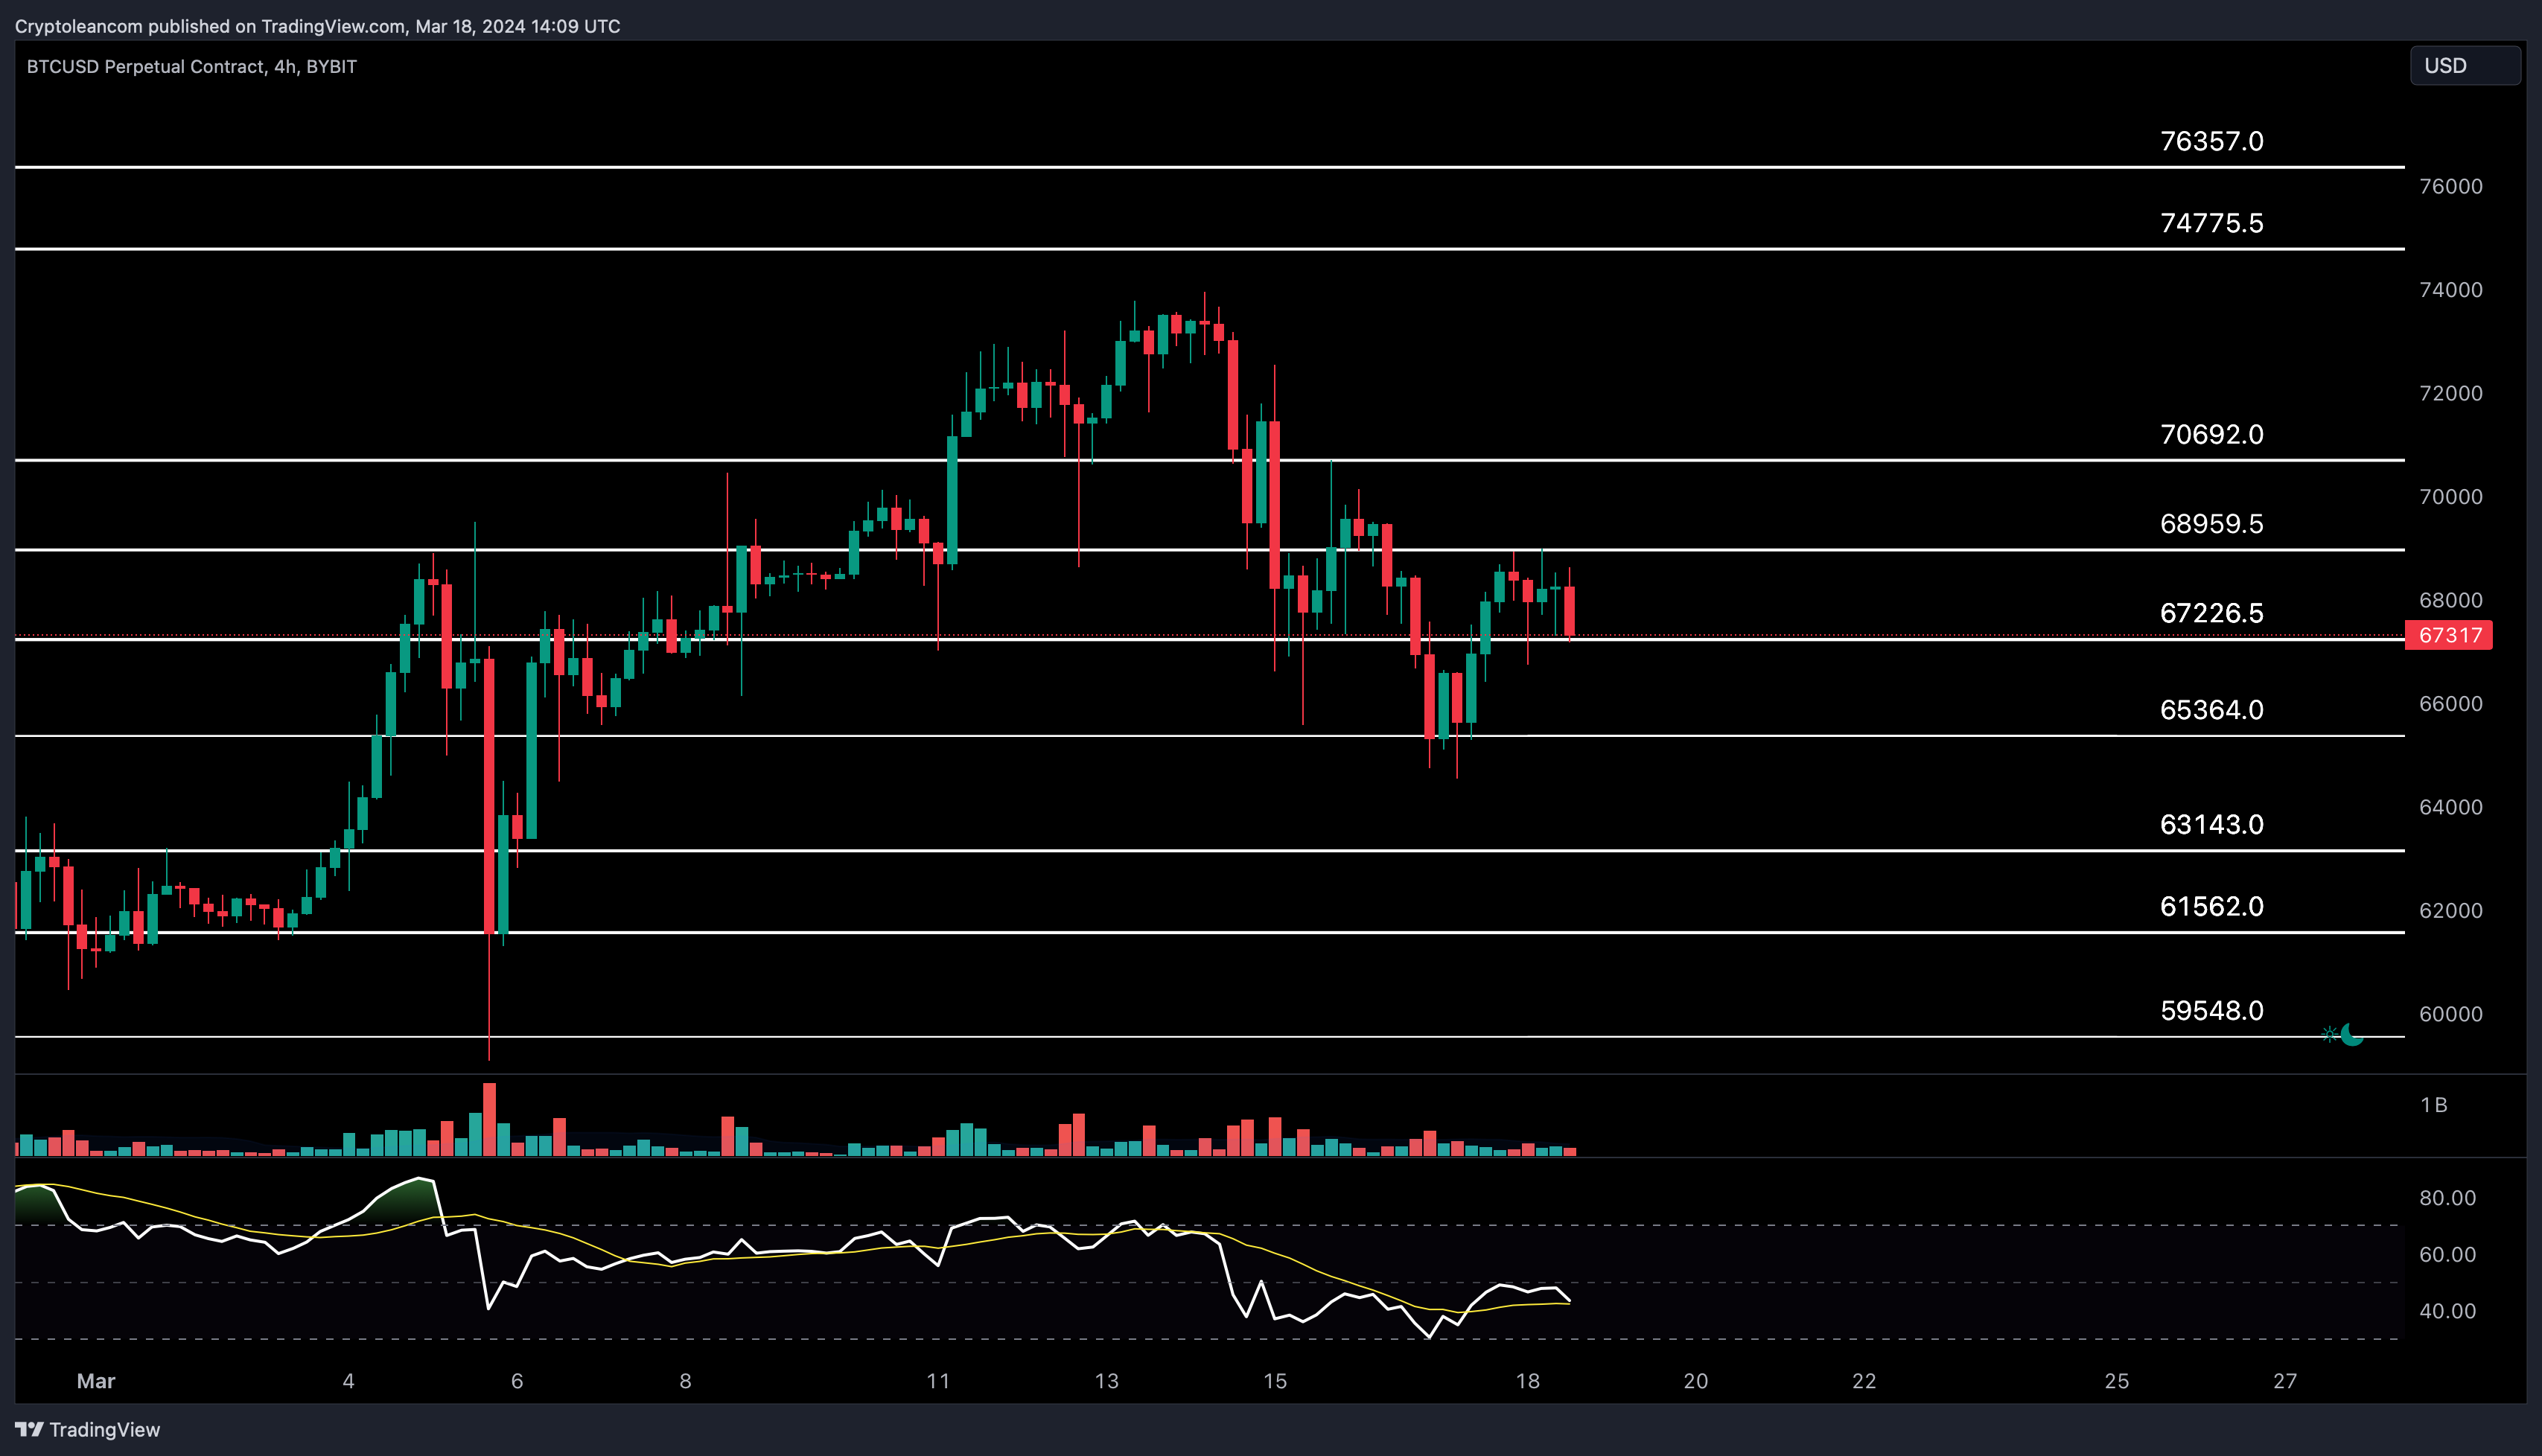Click the 64000 price axis tick

point(2450,807)
